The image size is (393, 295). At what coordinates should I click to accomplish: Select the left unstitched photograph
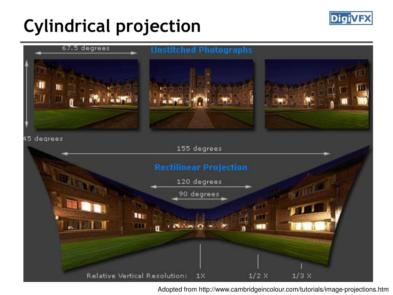86,94
